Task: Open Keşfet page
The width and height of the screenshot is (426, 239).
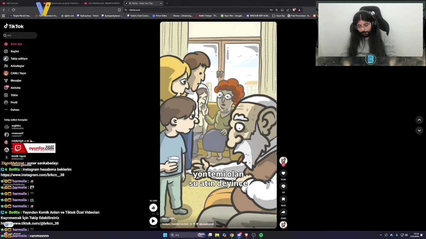Action: click(x=11, y=51)
